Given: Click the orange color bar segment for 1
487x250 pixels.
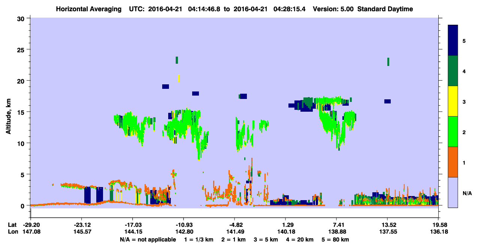Looking at the screenshot, I should [x=453, y=162].
